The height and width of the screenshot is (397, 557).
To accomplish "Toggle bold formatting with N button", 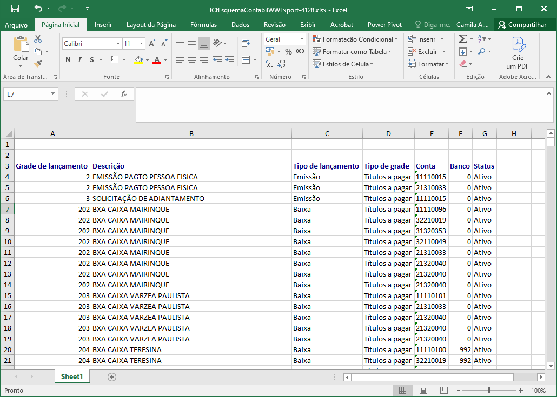I will click(68, 60).
